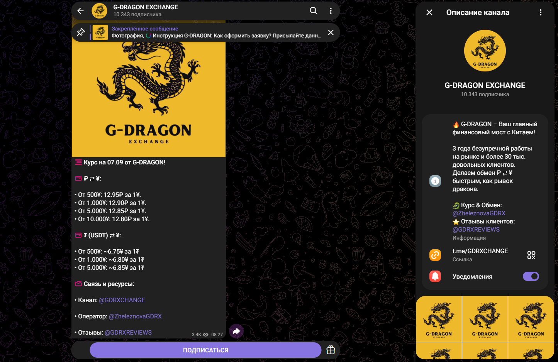Click the post timestamp 08:27
The image size is (558, 362).
(217, 335)
